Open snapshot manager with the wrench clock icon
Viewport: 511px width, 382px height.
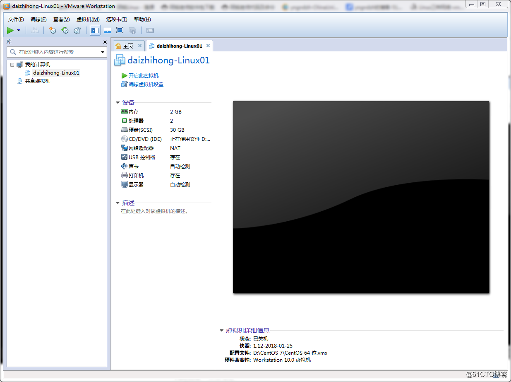77,30
